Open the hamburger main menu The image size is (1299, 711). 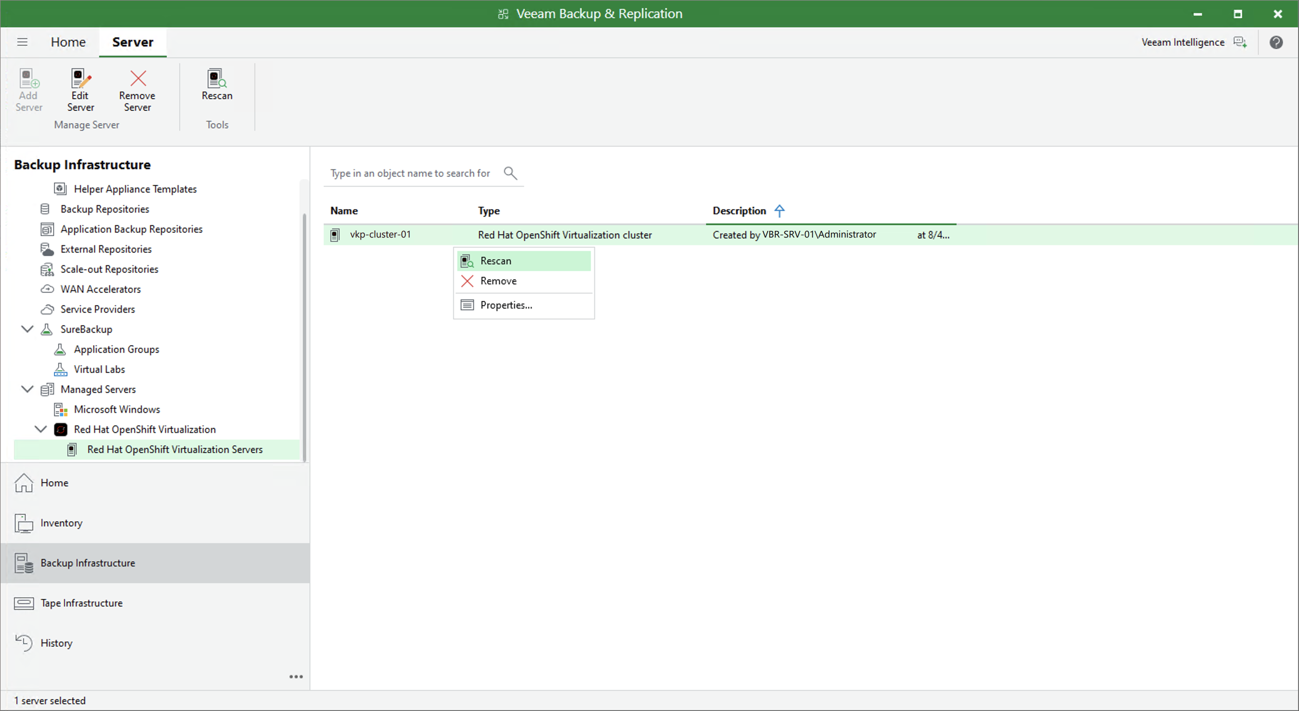(22, 42)
